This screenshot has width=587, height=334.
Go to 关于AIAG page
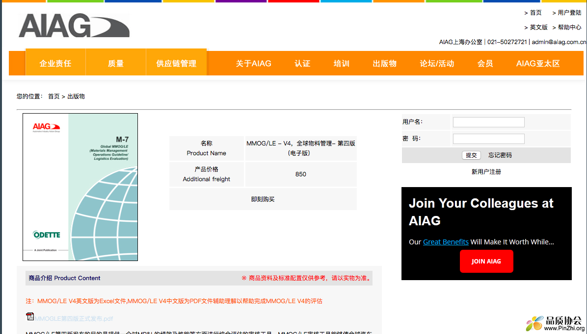point(253,64)
